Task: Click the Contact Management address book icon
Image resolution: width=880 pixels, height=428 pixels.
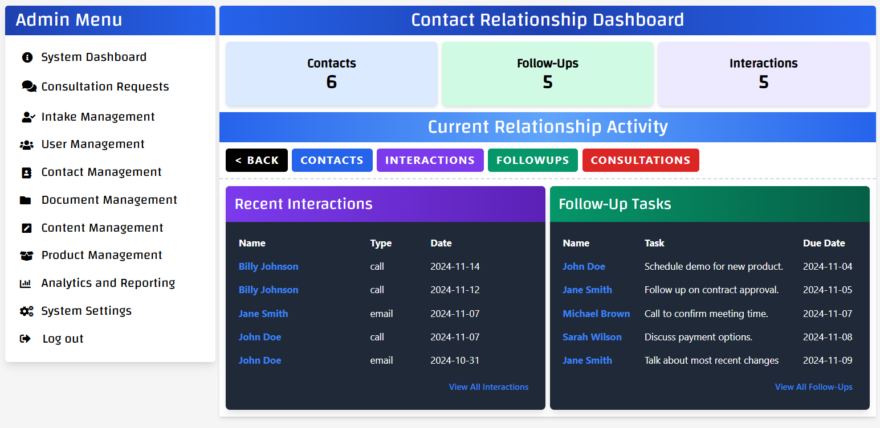Action: pyautogui.click(x=26, y=172)
